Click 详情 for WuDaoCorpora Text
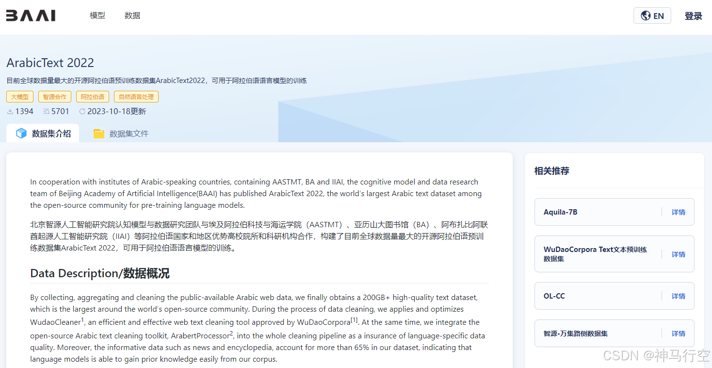This screenshot has height=368, width=712. 679,254
